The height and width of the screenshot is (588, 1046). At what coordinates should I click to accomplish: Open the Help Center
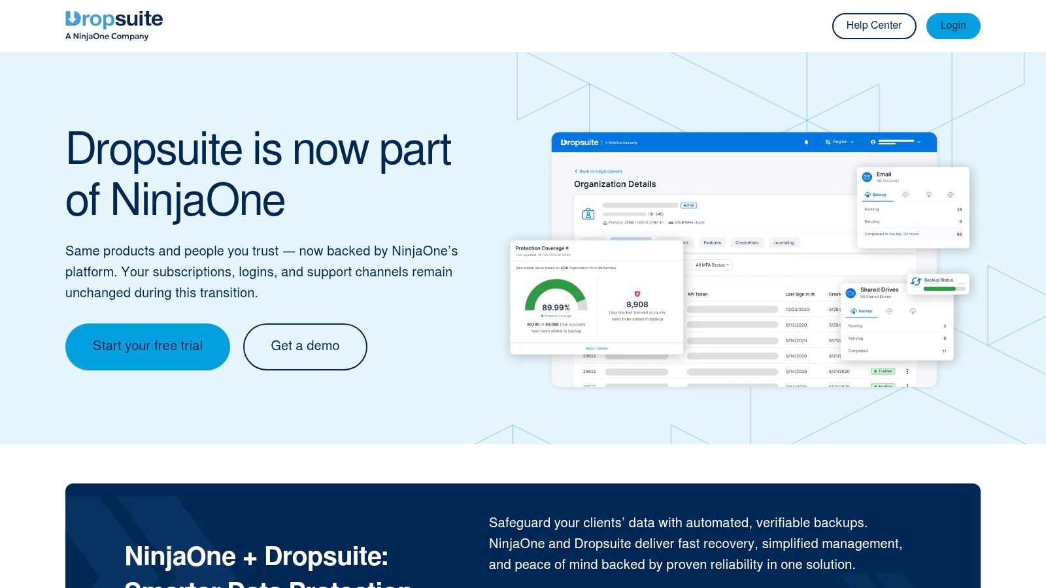pyautogui.click(x=874, y=26)
